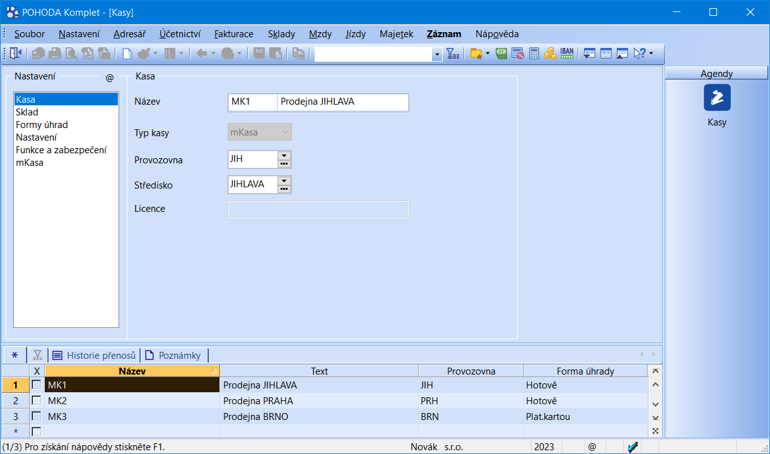This screenshot has width=770, height=454.
Task: Click the printer icon in toolbar
Action: 55,54
